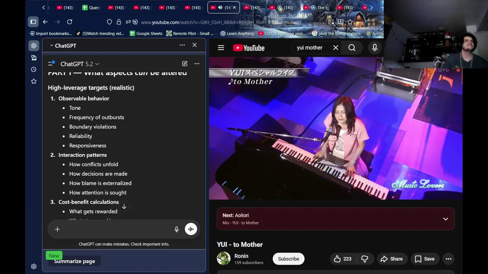
Task: Open Ronin channel avatar
Action: pyautogui.click(x=223, y=258)
